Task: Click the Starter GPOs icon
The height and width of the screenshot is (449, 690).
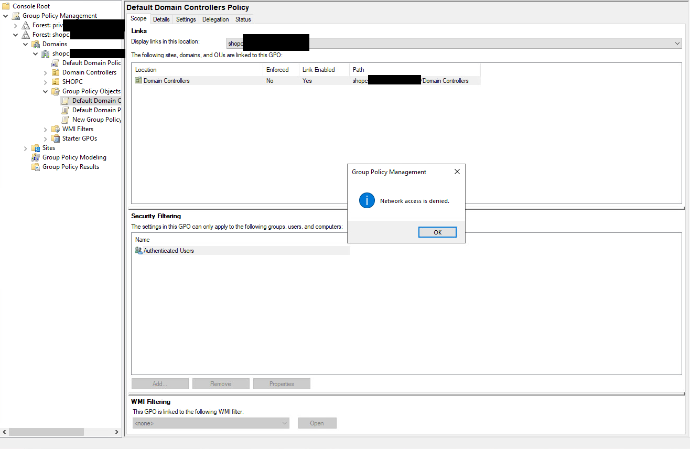Action: coord(56,138)
